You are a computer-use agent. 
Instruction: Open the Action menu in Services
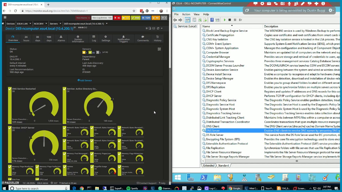point(186,14)
